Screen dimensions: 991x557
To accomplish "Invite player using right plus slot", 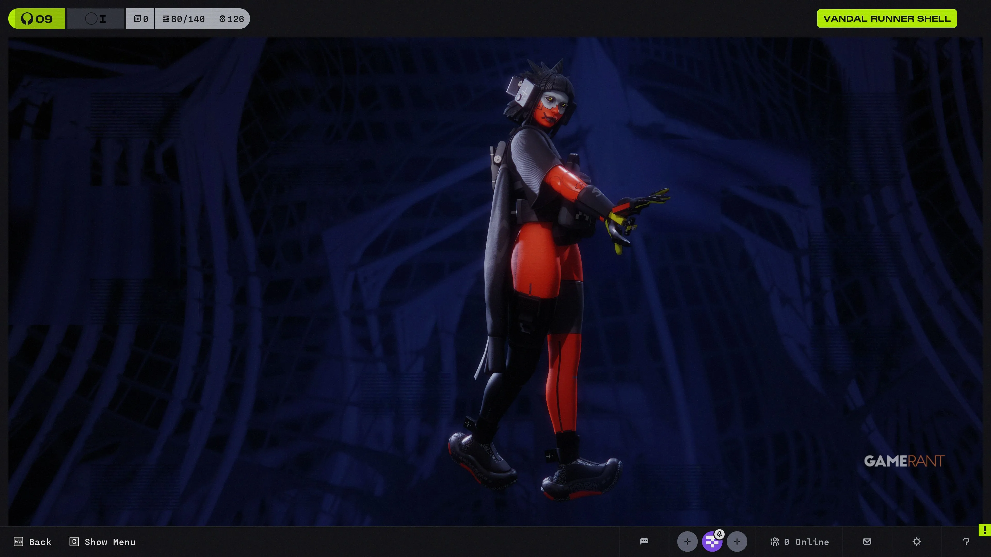I will tap(737, 542).
